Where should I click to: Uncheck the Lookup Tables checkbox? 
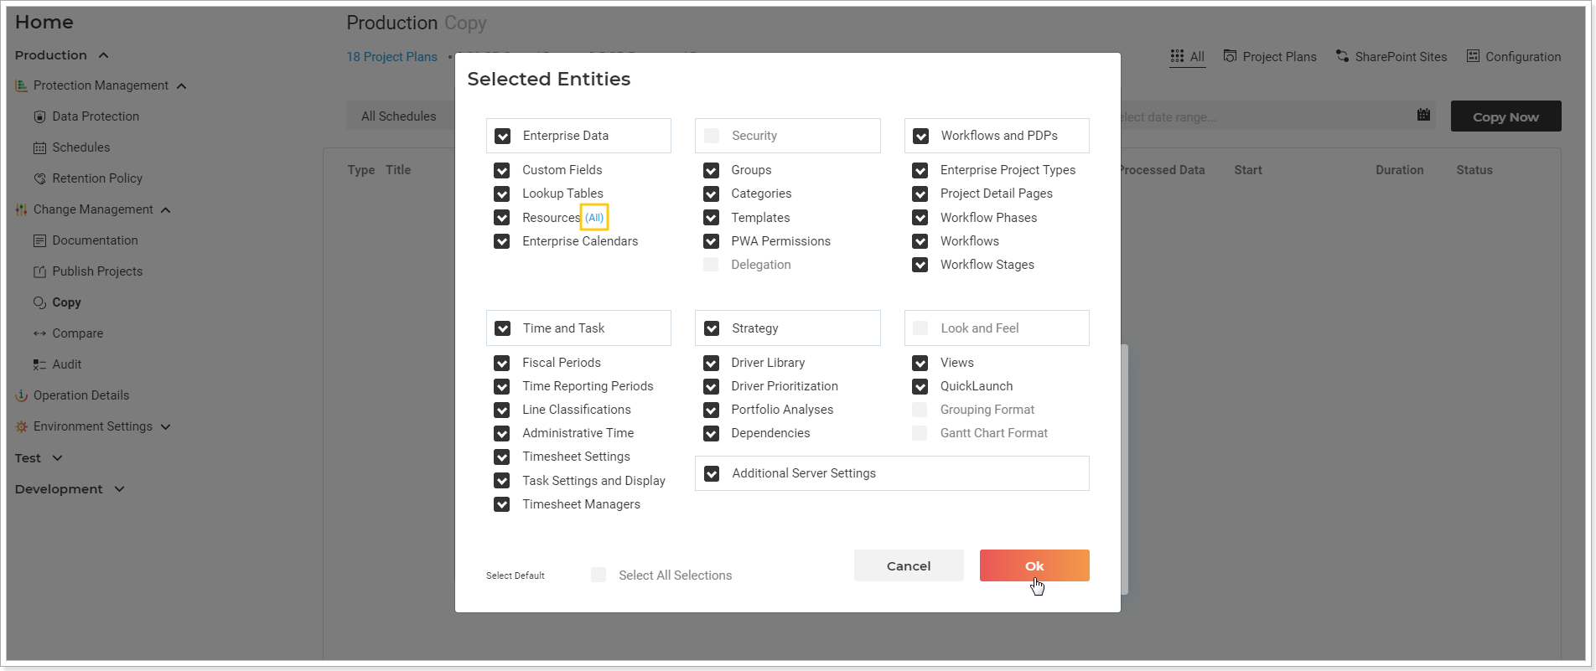tap(501, 194)
